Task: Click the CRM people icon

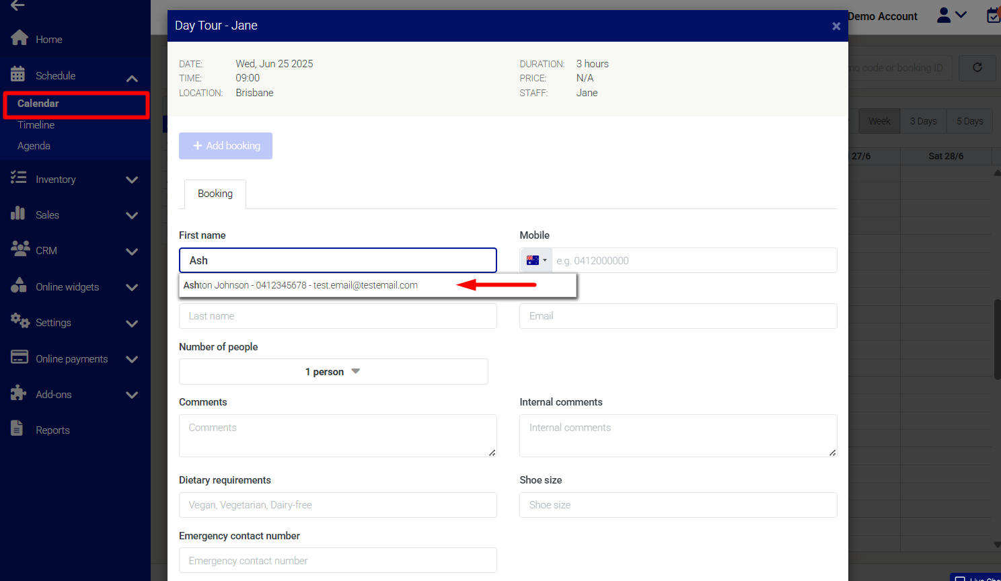Action: pos(20,249)
